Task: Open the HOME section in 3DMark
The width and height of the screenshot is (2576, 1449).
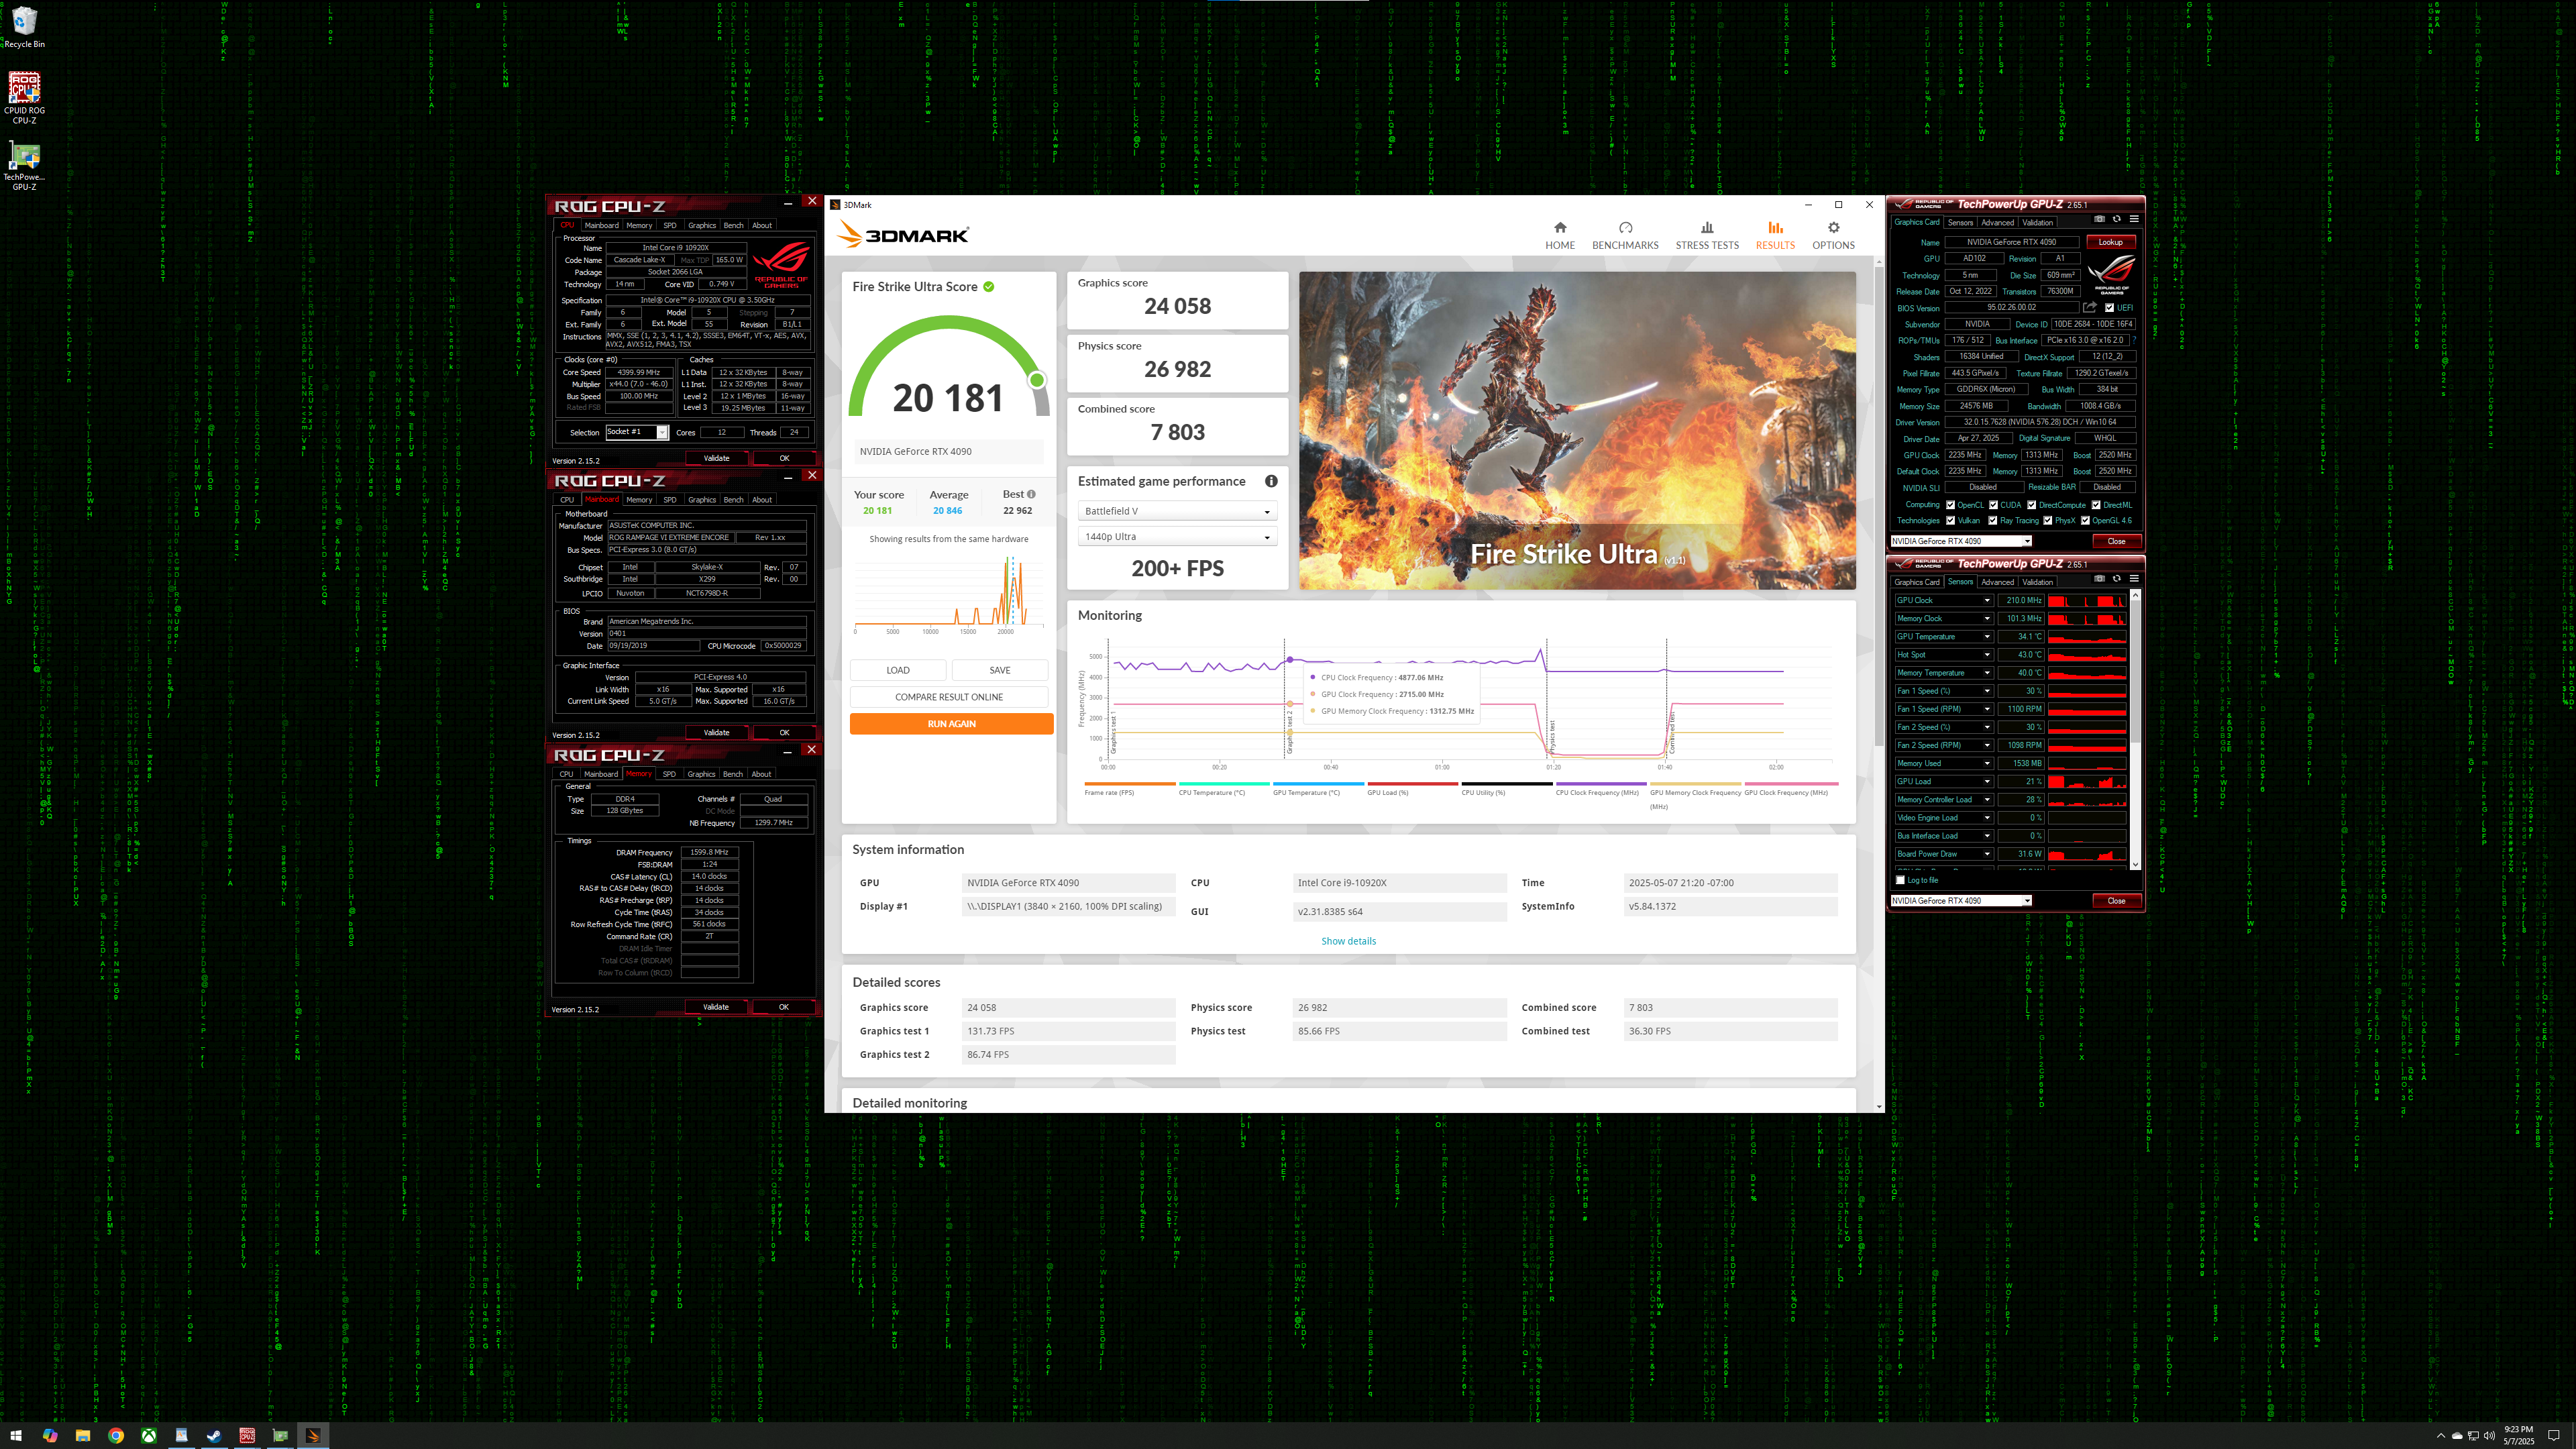Action: click(1559, 235)
